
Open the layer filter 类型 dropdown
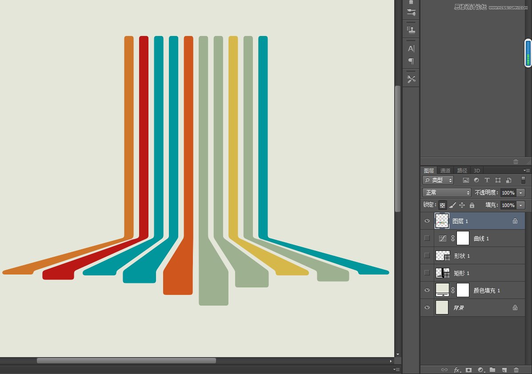[x=438, y=180]
